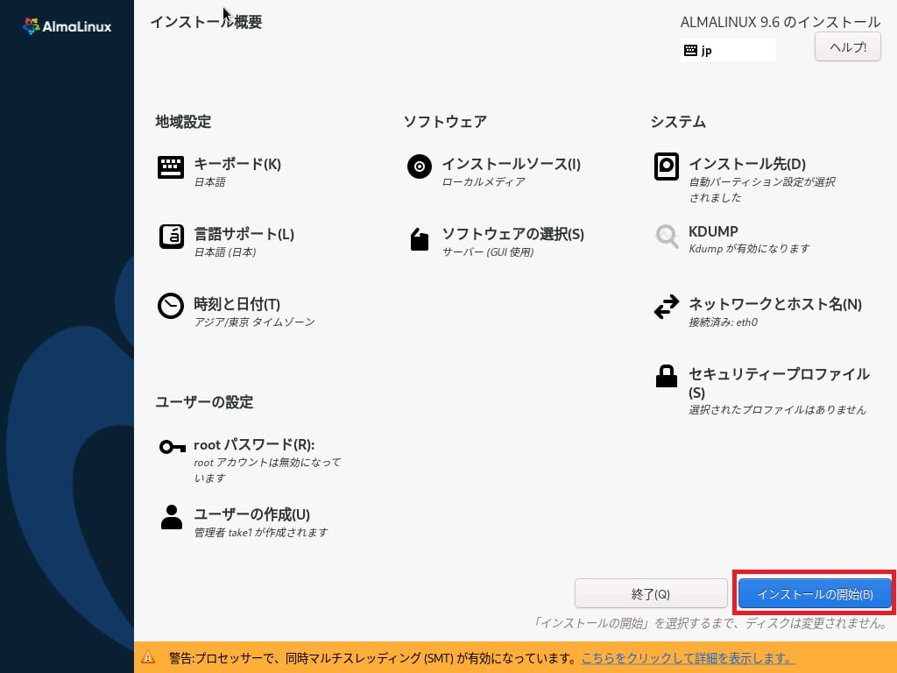897x673 pixels.
Task: Open the ネットワークとホスト名(N) settings label
Action: pos(774,304)
